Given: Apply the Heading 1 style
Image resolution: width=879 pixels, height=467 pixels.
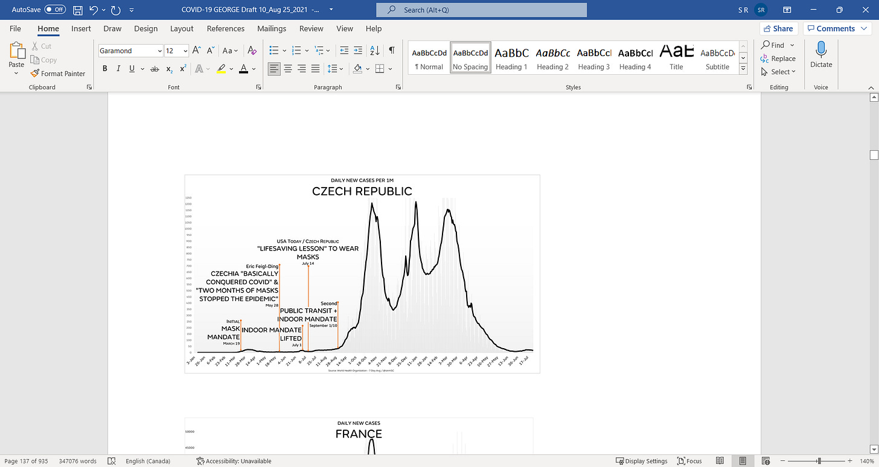Looking at the screenshot, I should tap(511, 59).
